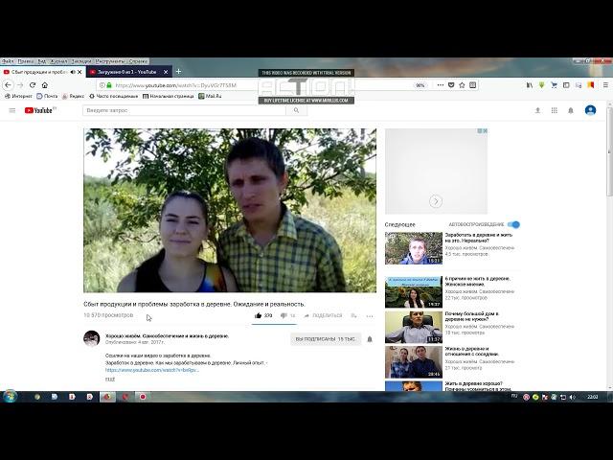Open the YouTube apps grid icon
This screenshot has width=613, height=460.
554,111
